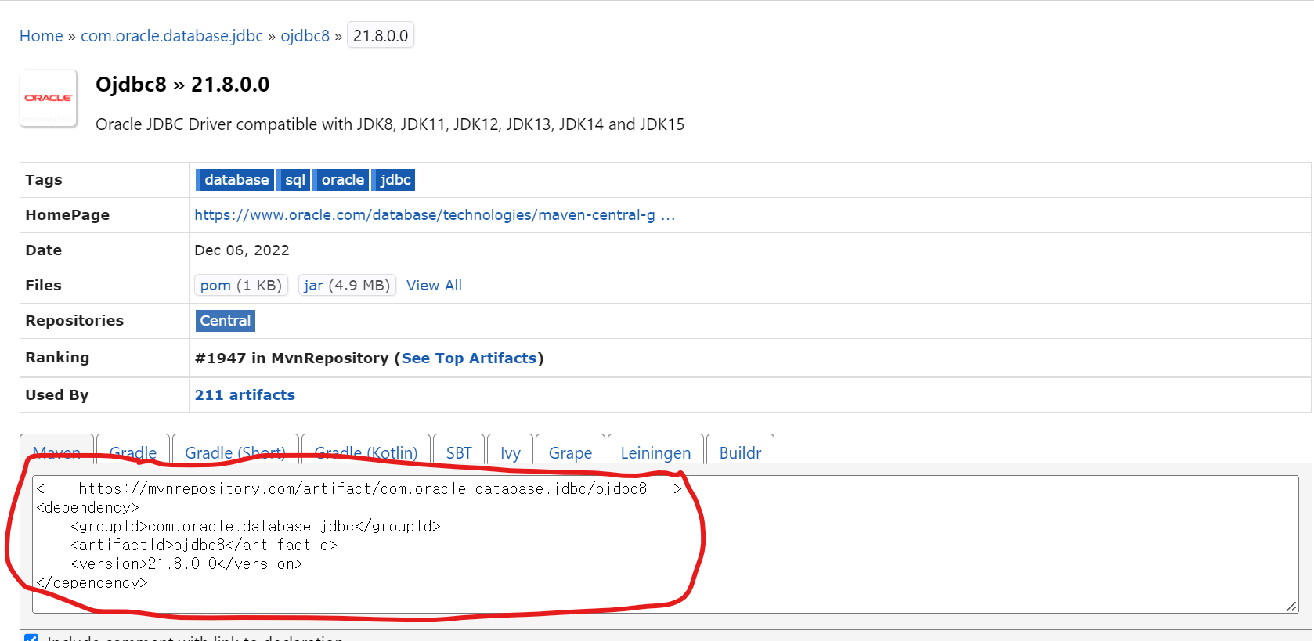Switch to the Gradle (Short) tab
1314x641 pixels.
[235, 449]
